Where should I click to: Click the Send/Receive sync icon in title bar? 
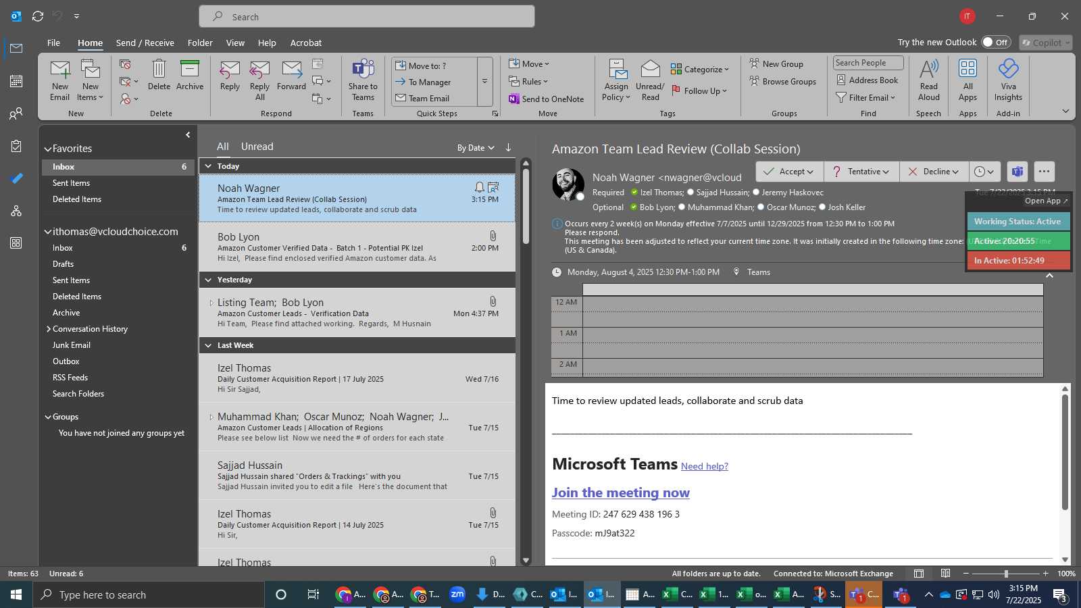pyautogui.click(x=38, y=16)
